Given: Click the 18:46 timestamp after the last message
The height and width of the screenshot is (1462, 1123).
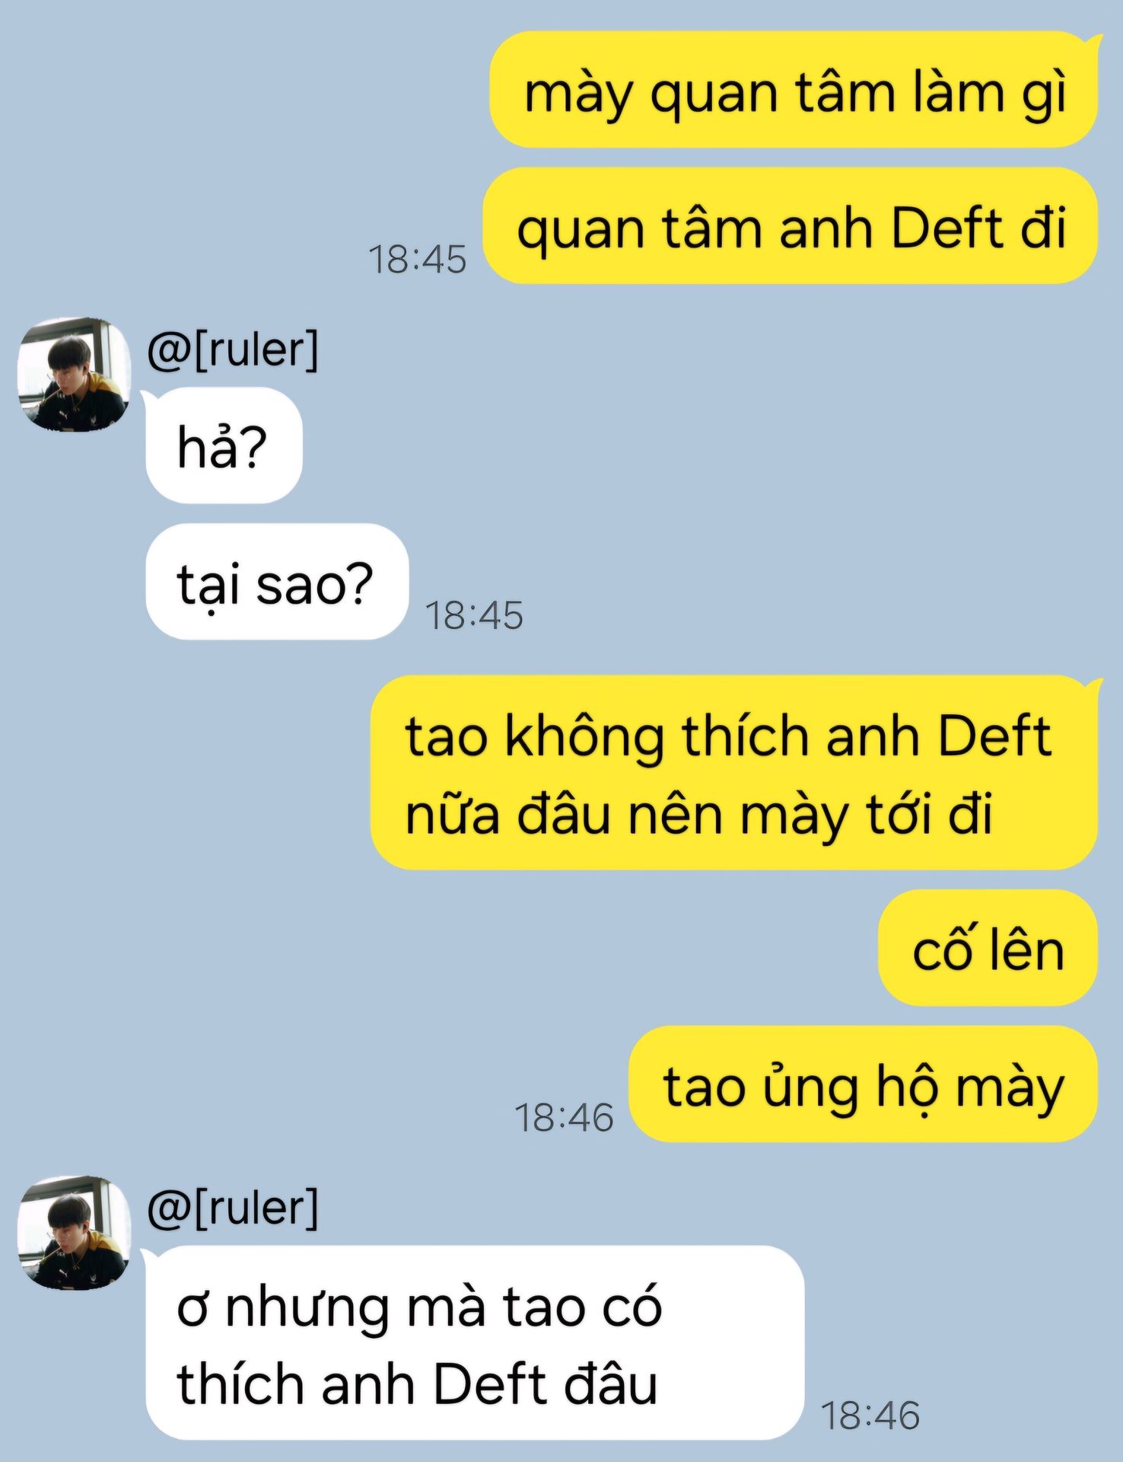Looking at the screenshot, I should (870, 1416).
